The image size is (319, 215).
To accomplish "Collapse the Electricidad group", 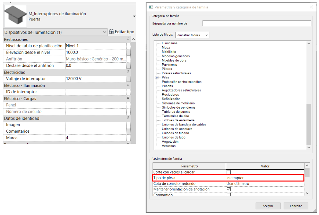I will tap(128, 72).
